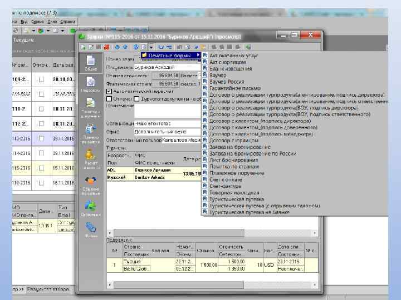
Task: Open the Файлы paperclip section
Action: pos(91,229)
